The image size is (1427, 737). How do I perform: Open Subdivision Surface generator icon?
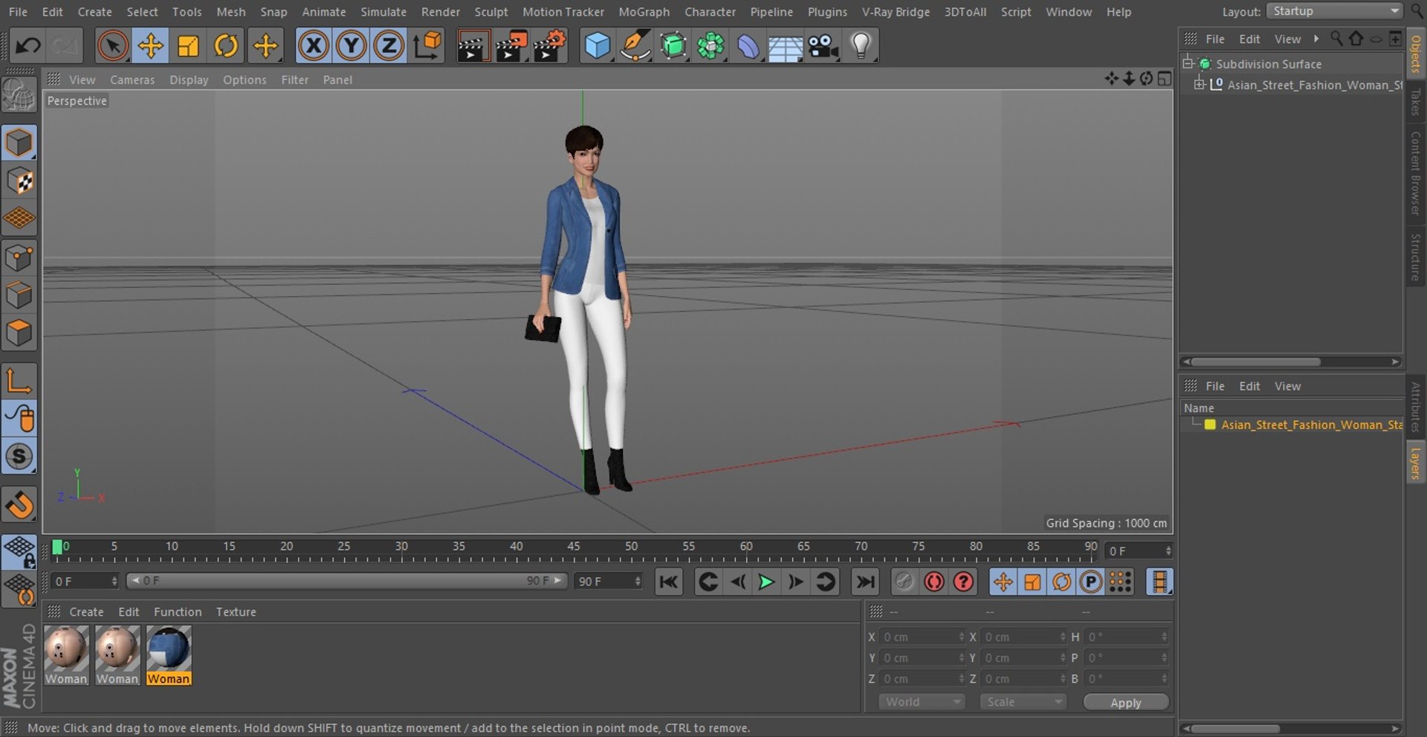coord(673,46)
